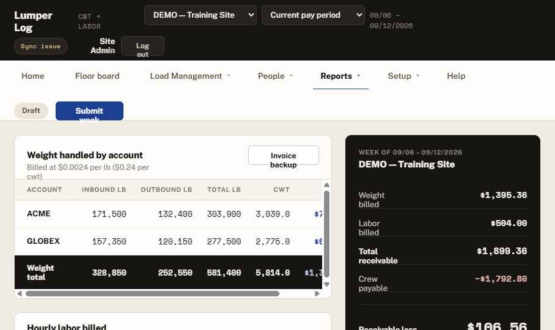The height and width of the screenshot is (330, 555).
Task: Click the WEEK OF 09/06 – 09/12/2026 label
Action: tap(410, 152)
